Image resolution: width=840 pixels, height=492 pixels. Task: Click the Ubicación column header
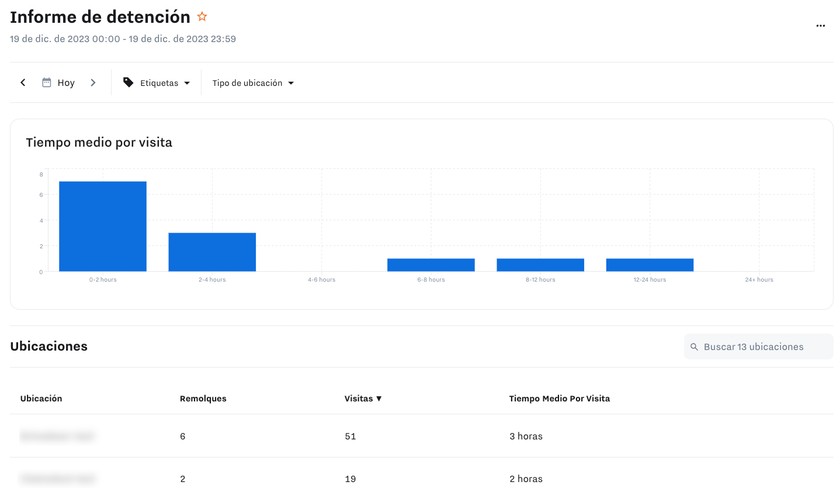[41, 399]
